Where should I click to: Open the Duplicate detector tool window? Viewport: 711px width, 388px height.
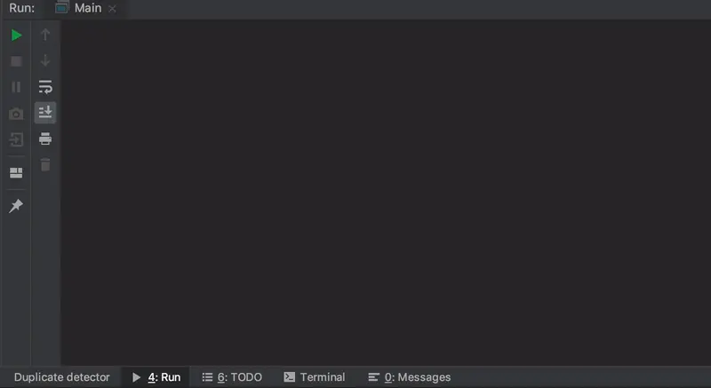pyautogui.click(x=61, y=377)
